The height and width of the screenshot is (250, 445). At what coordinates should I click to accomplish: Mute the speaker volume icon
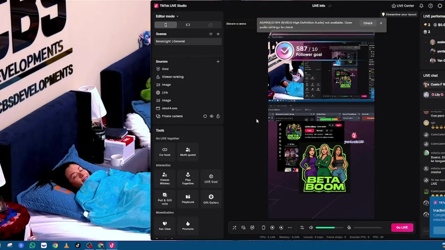pyautogui.click(x=311, y=228)
